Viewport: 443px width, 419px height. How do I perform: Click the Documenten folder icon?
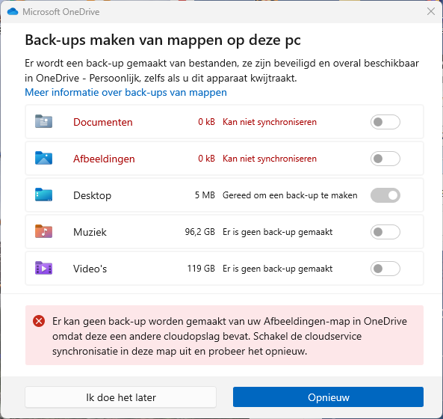[x=43, y=121]
